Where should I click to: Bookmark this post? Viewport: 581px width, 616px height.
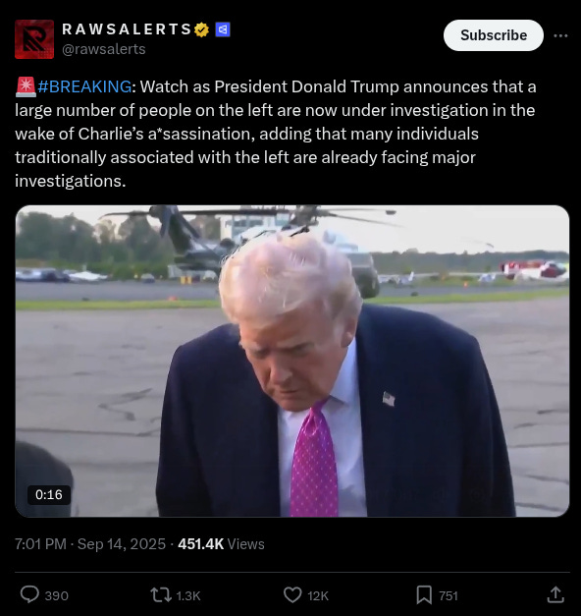coord(424,594)
